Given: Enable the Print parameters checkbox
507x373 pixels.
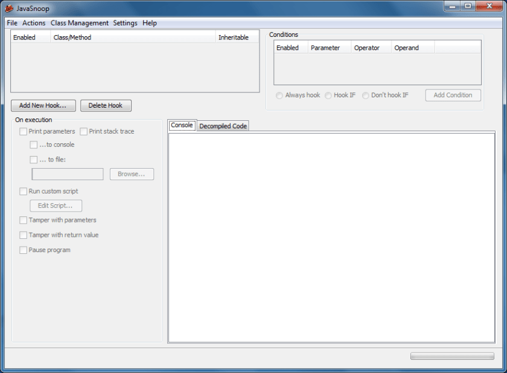Looking at the screenshot, I should tap(23, 131).
